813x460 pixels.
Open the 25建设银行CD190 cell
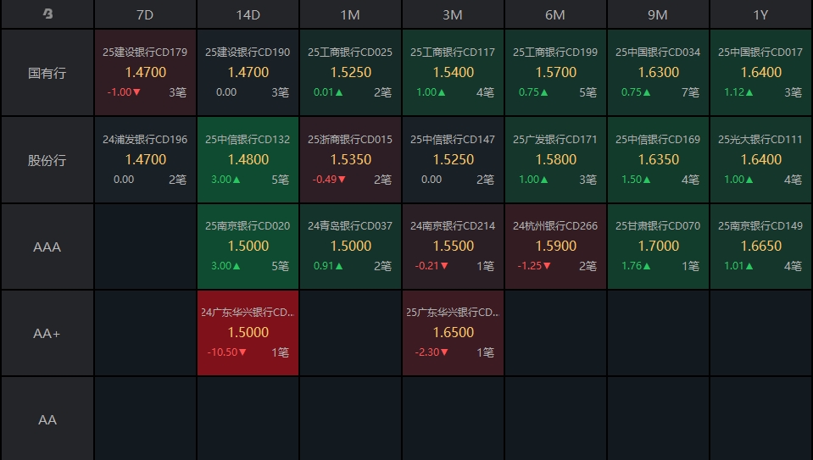(x=248, y=73)
